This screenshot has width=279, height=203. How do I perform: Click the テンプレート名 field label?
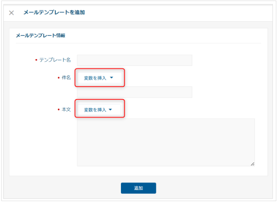coord(55,60)
